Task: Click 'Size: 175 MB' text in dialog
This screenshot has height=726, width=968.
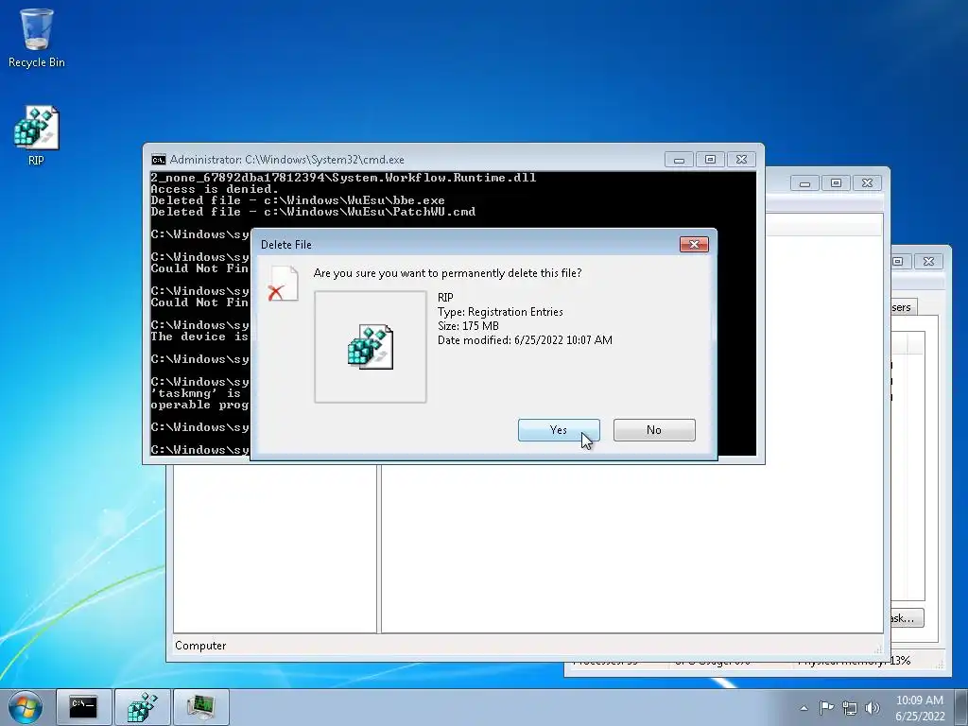Action: click(x=468, y=326)
